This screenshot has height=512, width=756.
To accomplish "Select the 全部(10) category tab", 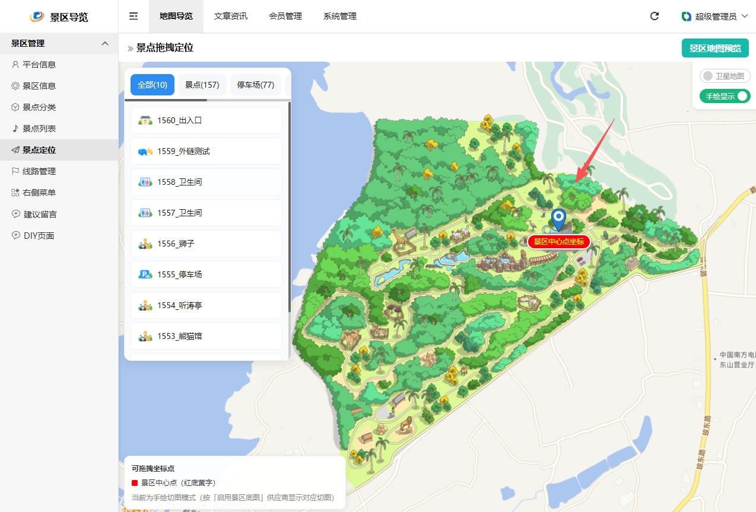I will 153,85.
